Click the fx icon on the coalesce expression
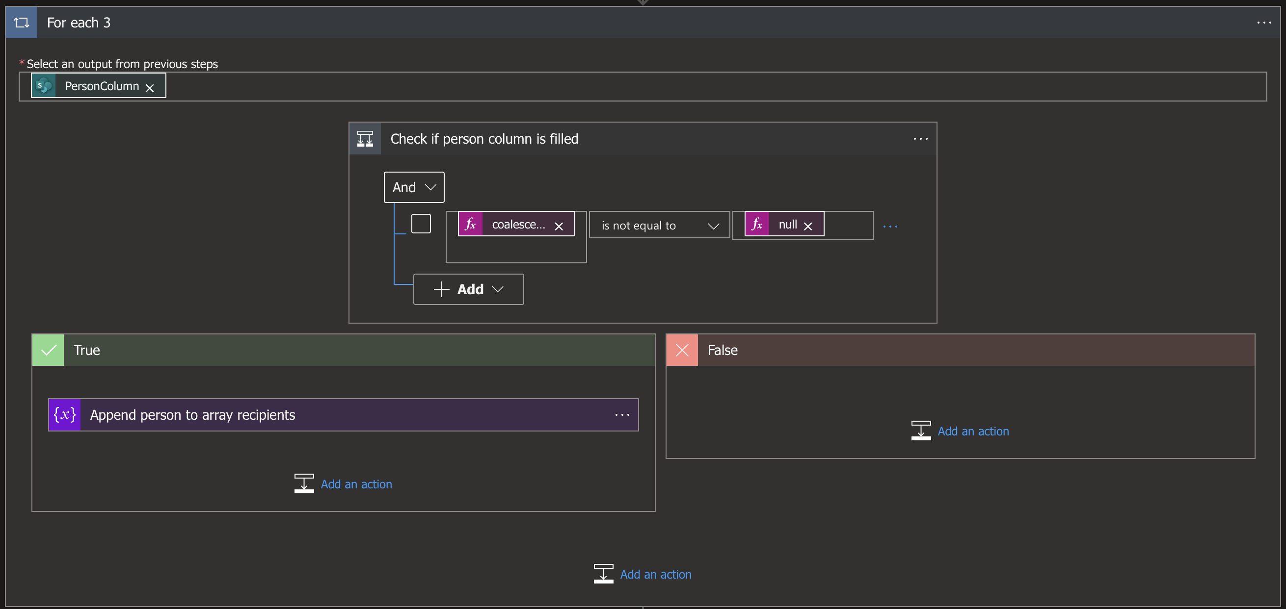 click(x=470, y=224)
